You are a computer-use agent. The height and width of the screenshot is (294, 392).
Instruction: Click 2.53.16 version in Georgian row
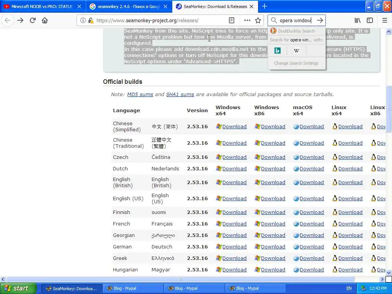pyautogui.click(x=197, y=235)
